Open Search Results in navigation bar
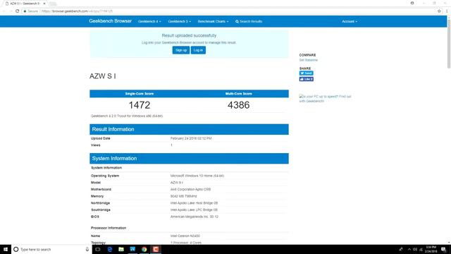This screenshot has width=451, height=254. coord(249,21)
